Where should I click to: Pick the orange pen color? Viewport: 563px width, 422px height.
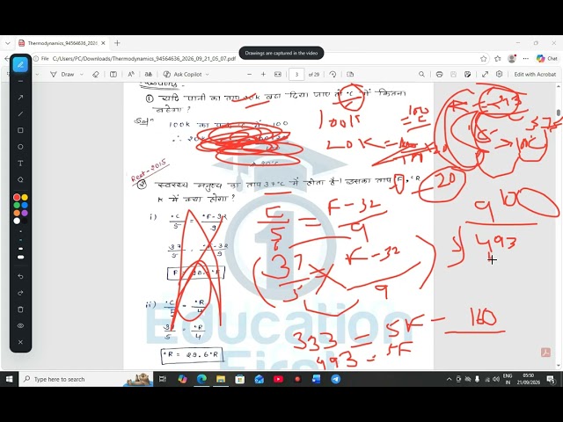tap(17, 213)
